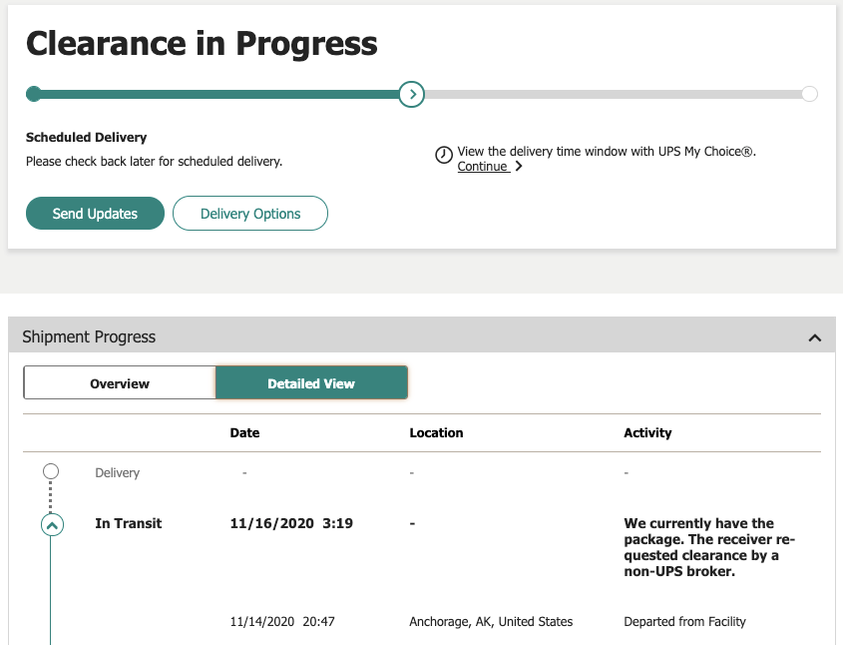Click the View delivery time window text

[x=607, y=152]
